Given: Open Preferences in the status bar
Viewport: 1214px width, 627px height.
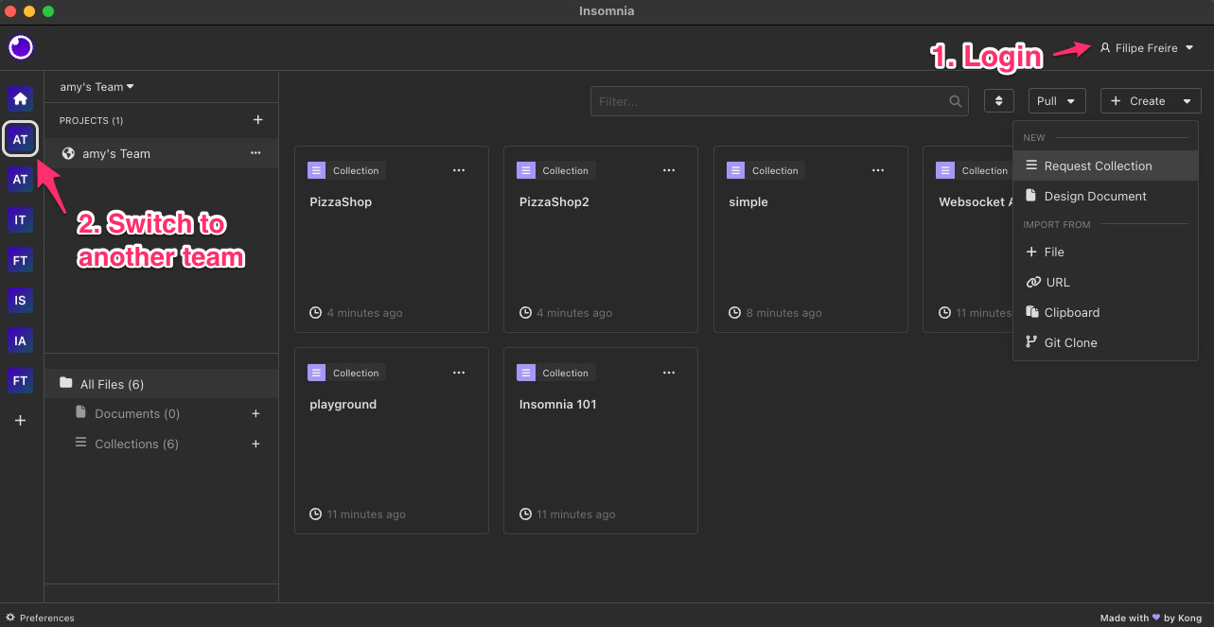Looking at the screenshot, I should click(40, 618).
